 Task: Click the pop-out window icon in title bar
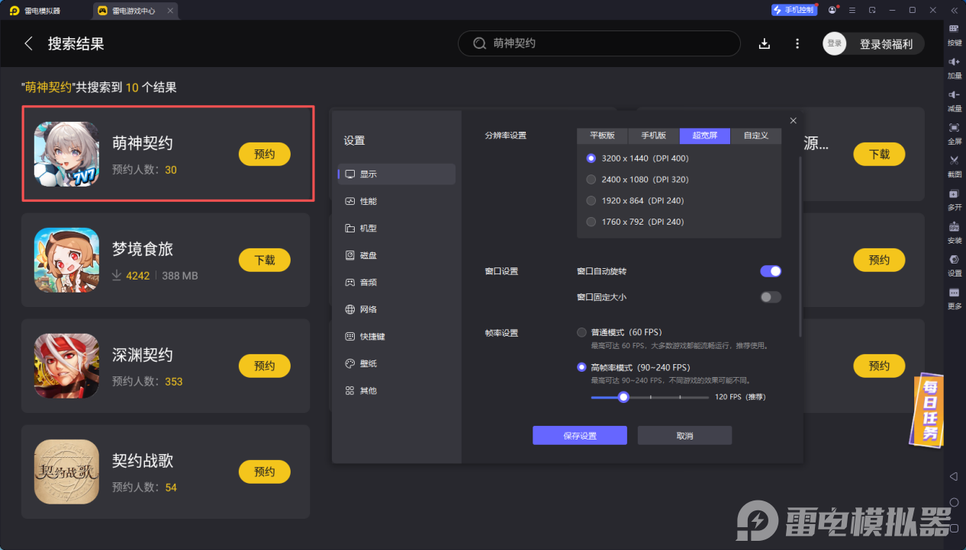[872, 10]
